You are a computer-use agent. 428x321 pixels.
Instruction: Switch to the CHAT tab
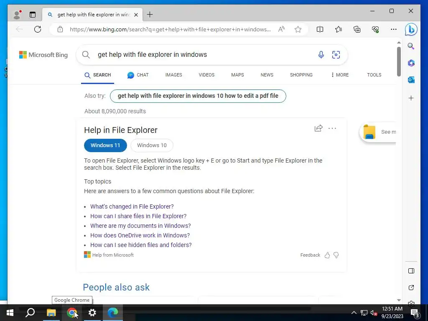click(138, 75)
